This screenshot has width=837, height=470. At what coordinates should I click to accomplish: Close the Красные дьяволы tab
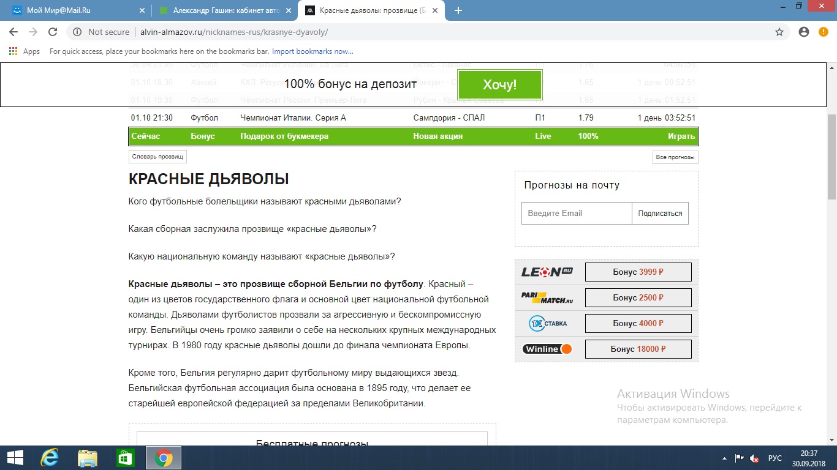(436, 10)
